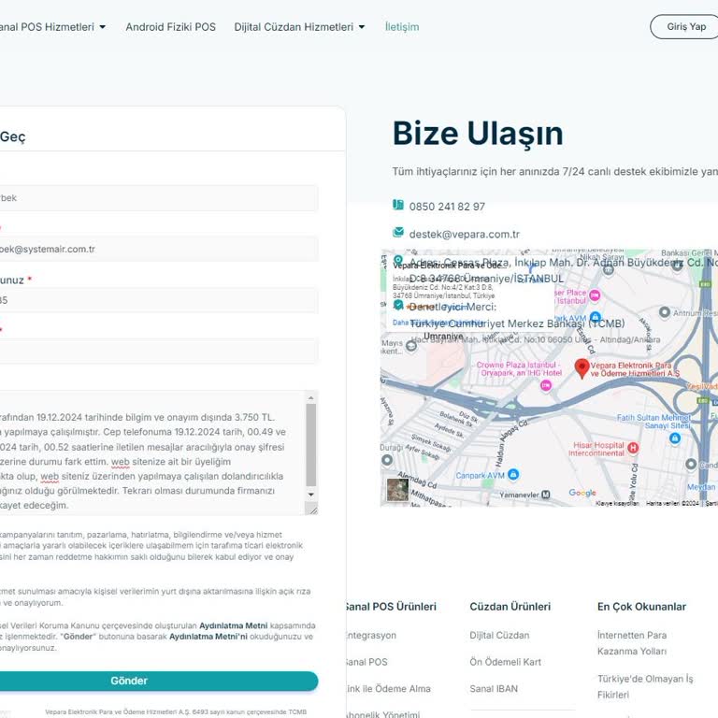Click the Fatih Sultan Mehmet Sanayi Sitesi marker
The height and width of the screenshot is (718, 718).
(674, 438)
